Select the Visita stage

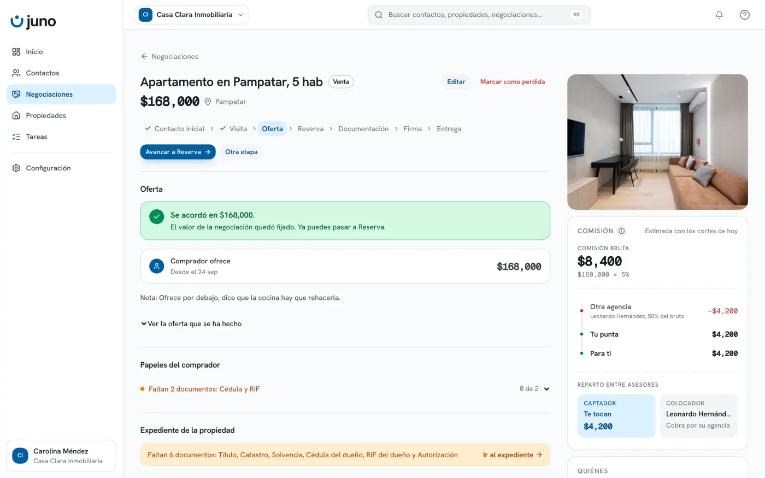pos(233,129)
